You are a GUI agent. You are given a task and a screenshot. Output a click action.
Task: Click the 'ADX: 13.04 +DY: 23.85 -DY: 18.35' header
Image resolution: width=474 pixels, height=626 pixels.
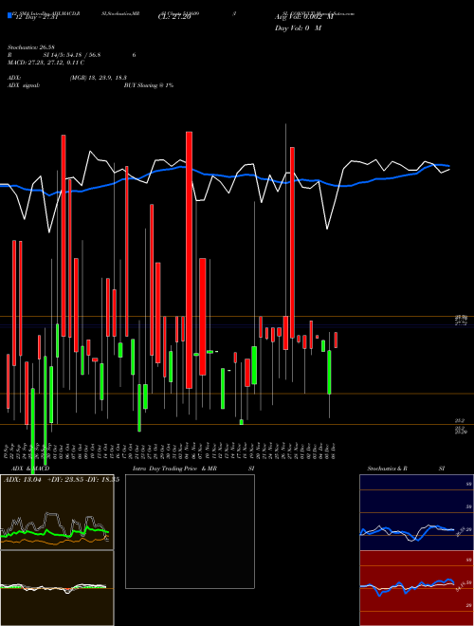click(62, 480)
